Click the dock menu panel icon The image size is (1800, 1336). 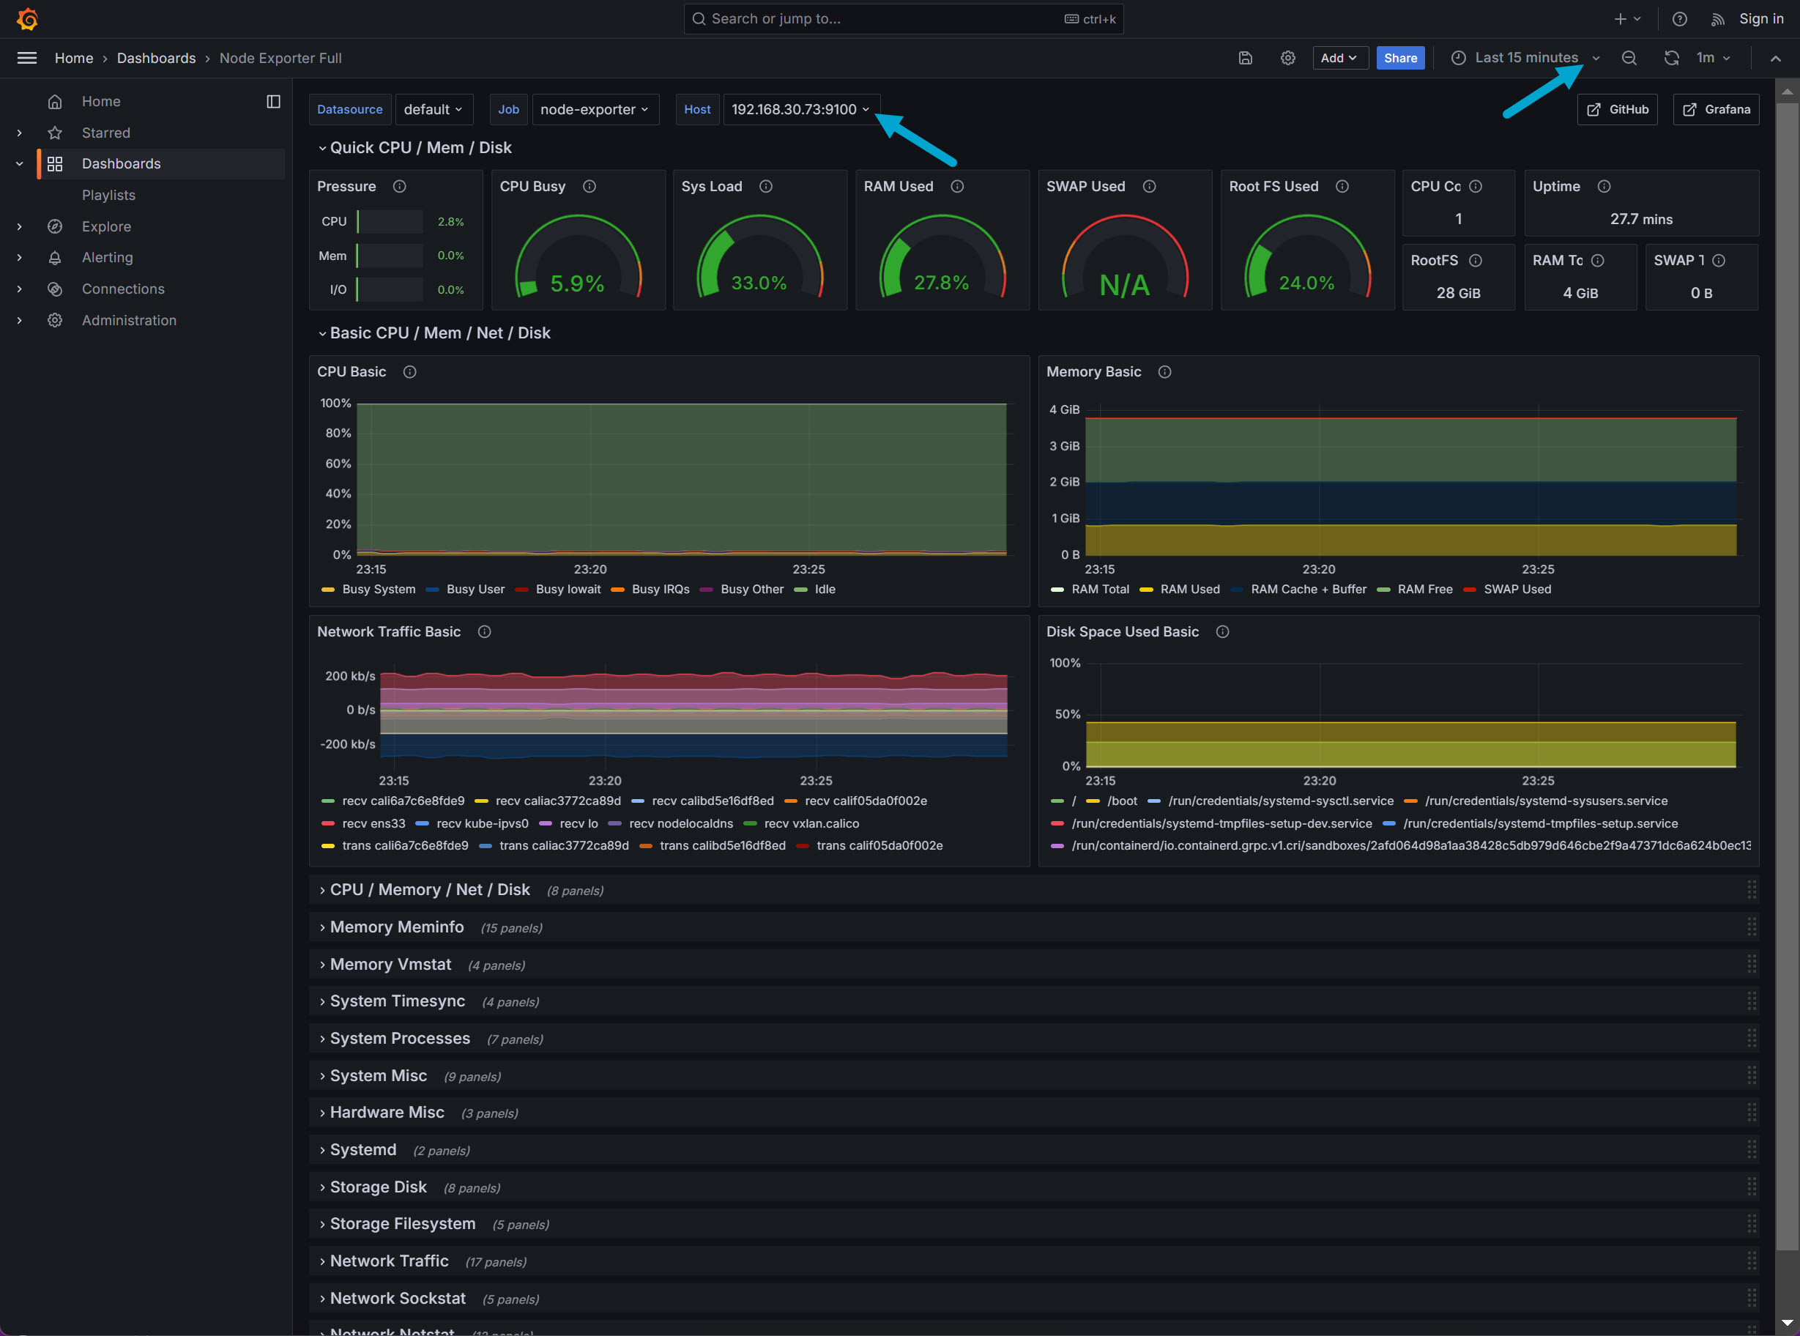coord(273,101)
